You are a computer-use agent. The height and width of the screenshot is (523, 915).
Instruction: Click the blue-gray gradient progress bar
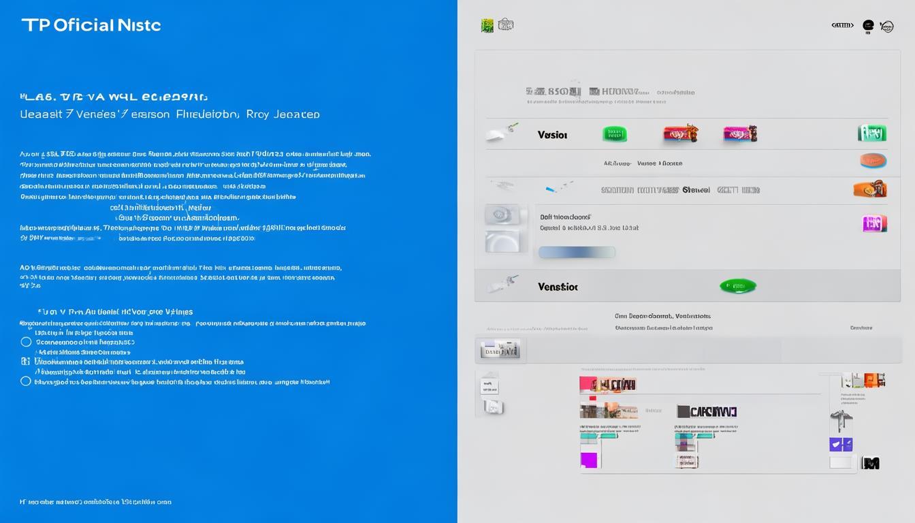(577, 253)
